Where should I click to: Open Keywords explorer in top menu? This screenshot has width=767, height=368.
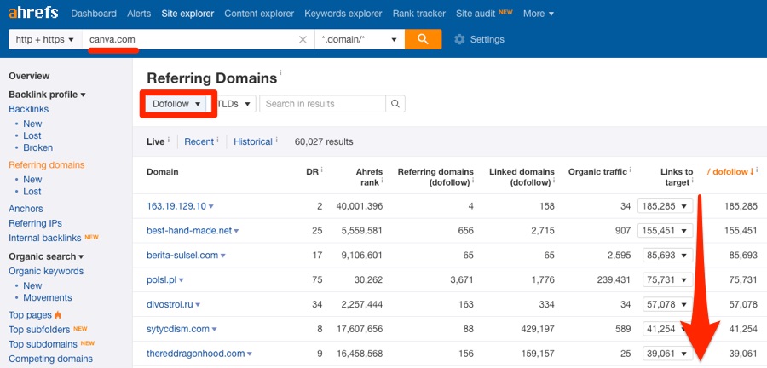point(343,14)
